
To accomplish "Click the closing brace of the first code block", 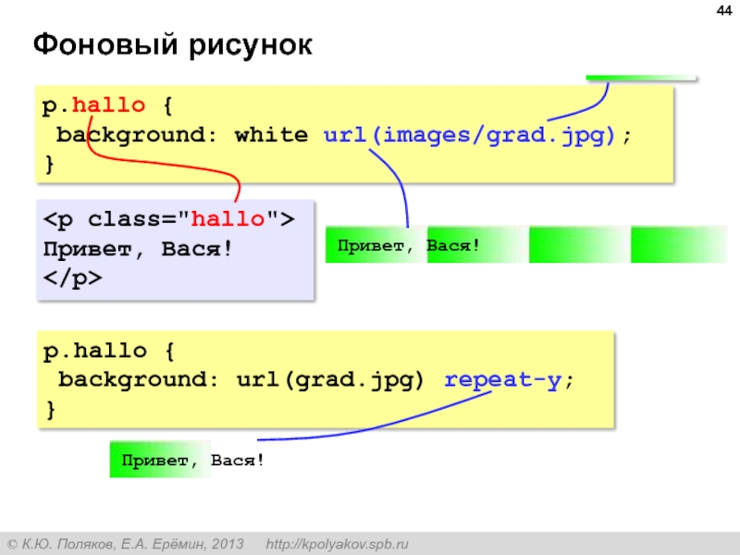I will tap(50, 165).
